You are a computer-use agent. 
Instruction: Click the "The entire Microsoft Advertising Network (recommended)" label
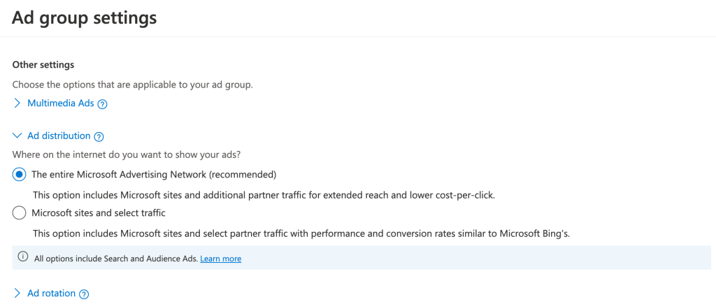154,174
